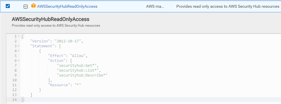Screen dimensions: 281x104
Task: Click the truncated 'AWS ma...' type cell
Action: 155,6
